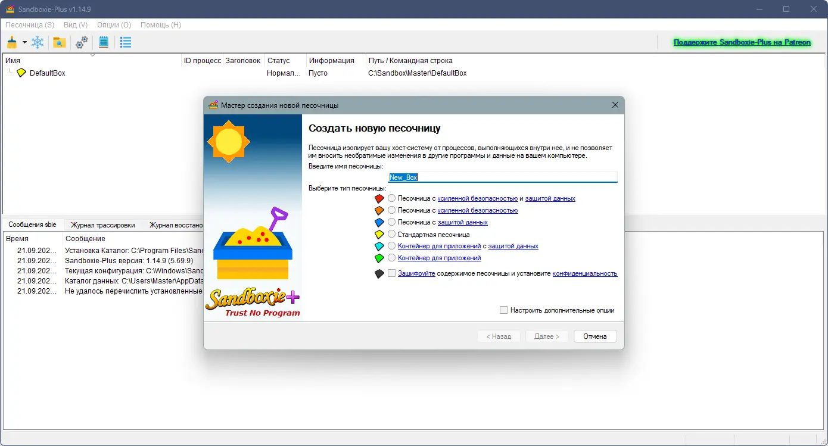Click the Информация column header

335,60
